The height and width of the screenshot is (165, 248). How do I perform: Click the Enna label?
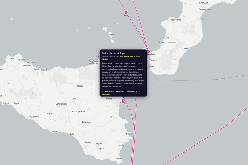point(74,99)
